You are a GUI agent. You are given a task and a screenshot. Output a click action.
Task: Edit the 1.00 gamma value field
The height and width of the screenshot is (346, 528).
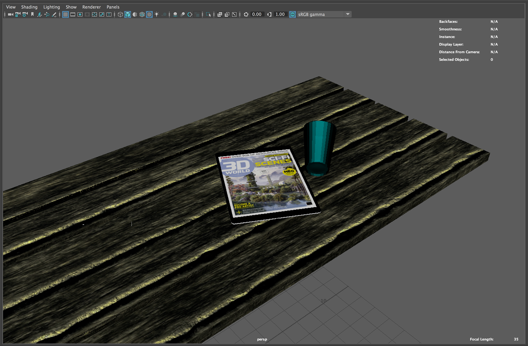280,15
